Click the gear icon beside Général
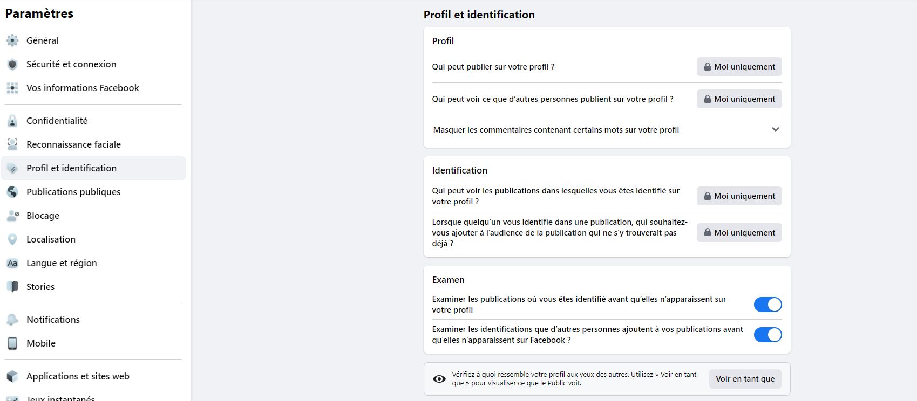Viewport: 917px width, 401px height. coord(12,40)
